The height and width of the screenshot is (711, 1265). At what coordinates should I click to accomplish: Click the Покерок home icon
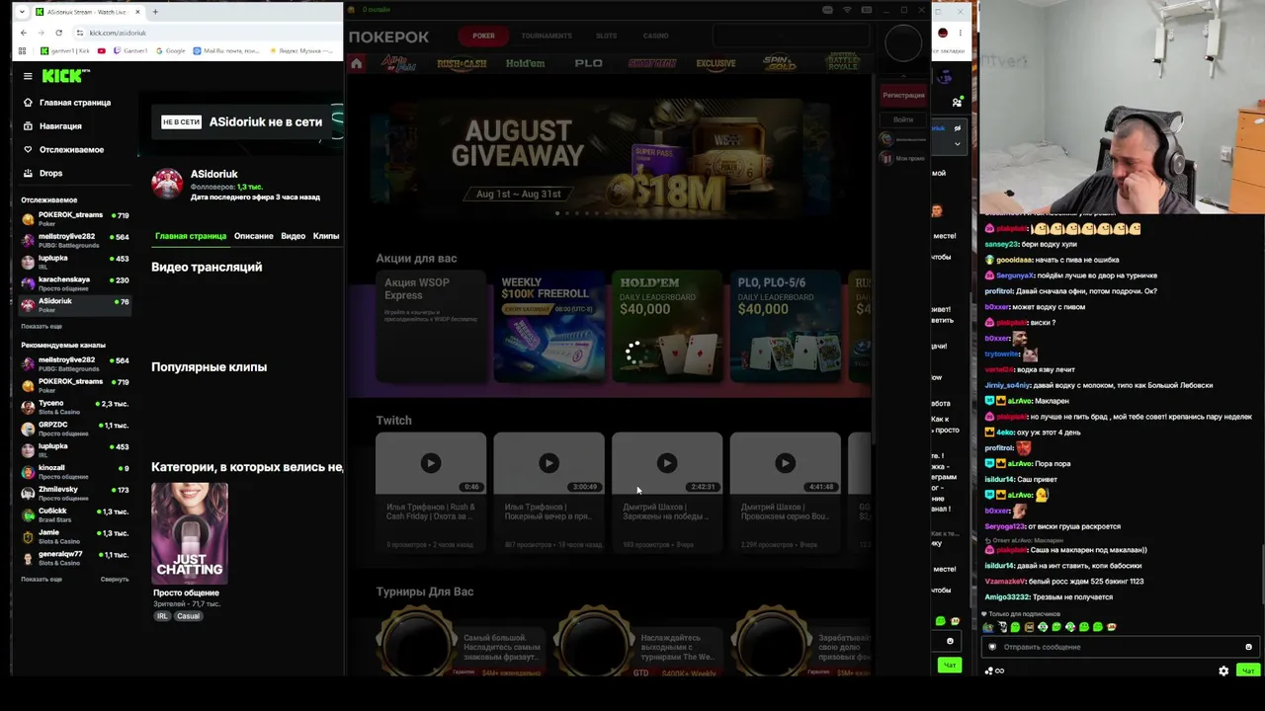pyautogui.click(x=357, y=63)
